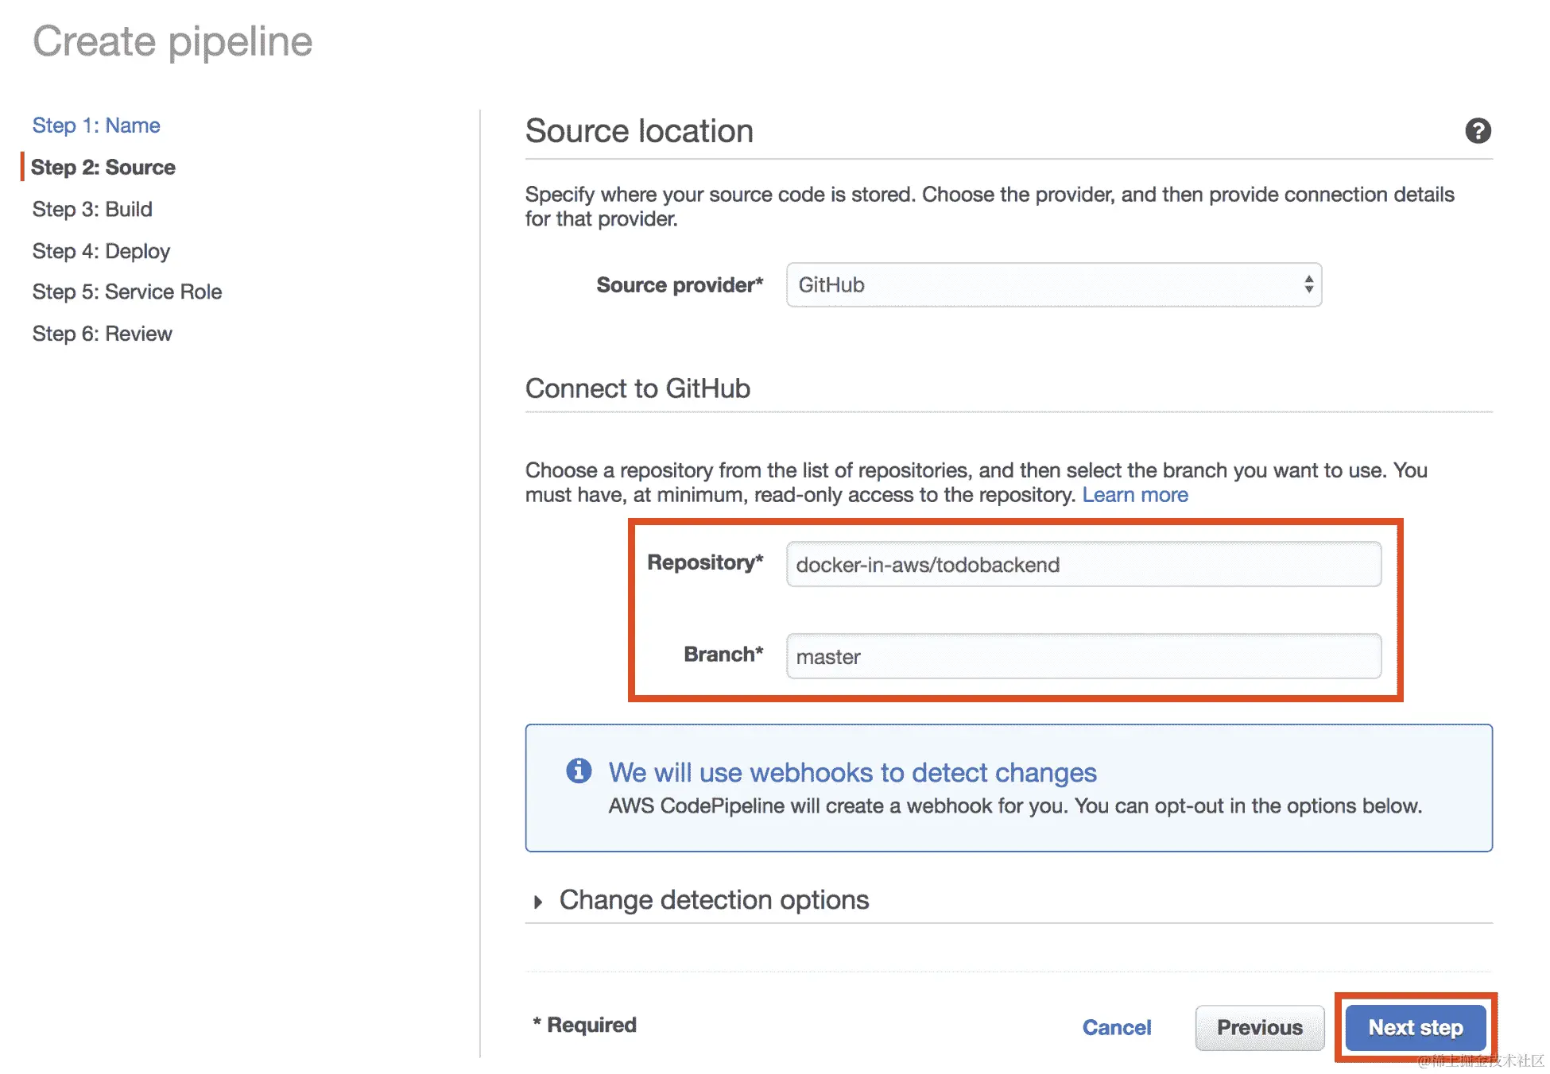1550x1074 pixels.
Task: Open the Source provider GitHub dropdown
Action: pos(1052,285)
